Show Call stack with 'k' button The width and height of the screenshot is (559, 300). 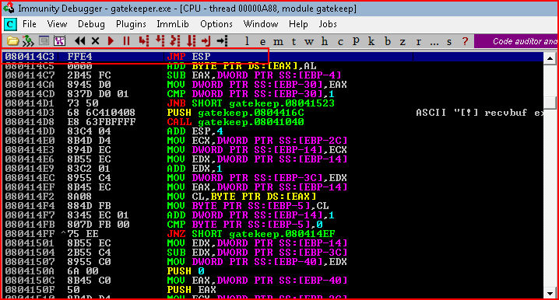pyautogui.click(x=371, y=41)
